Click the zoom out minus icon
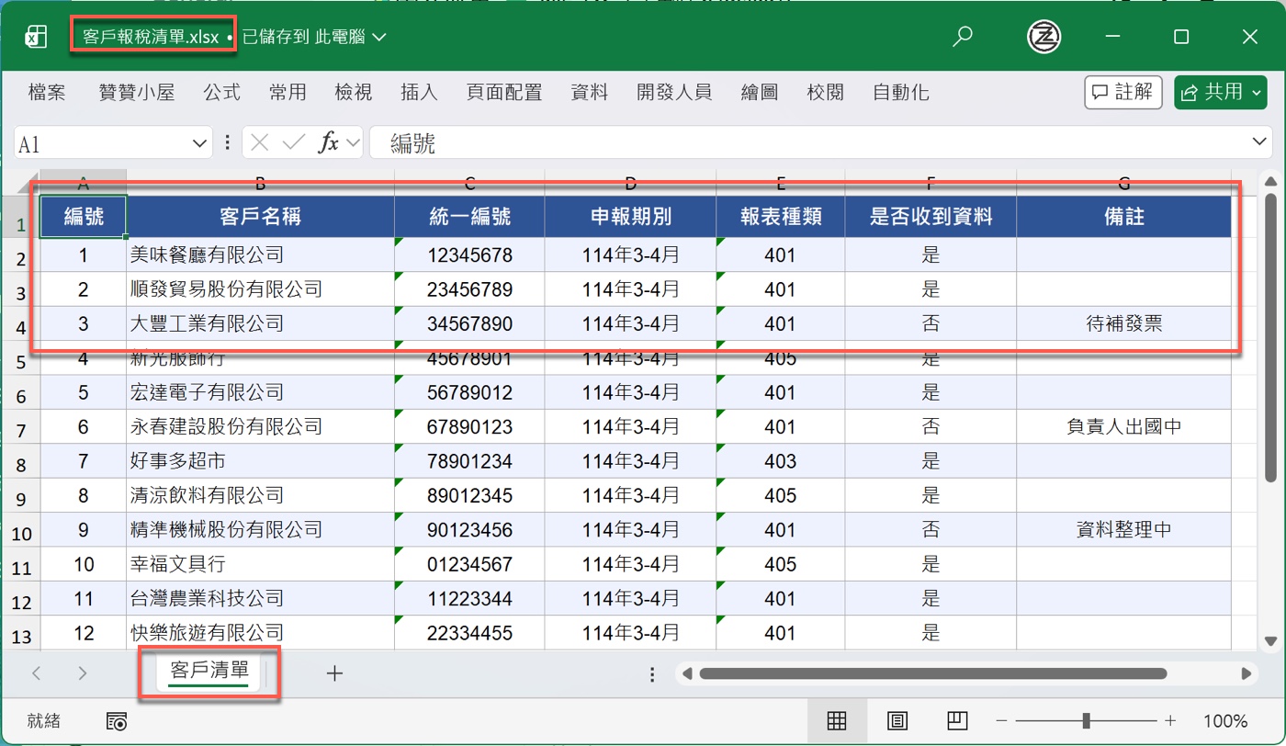This screenshot has height=746, width=1286. (1002, 721)
